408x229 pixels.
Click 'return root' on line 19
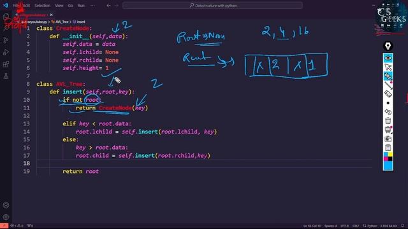coord(81,171)
